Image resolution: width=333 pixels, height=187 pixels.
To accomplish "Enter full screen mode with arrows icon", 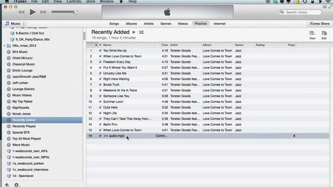I will click(330, 7).
